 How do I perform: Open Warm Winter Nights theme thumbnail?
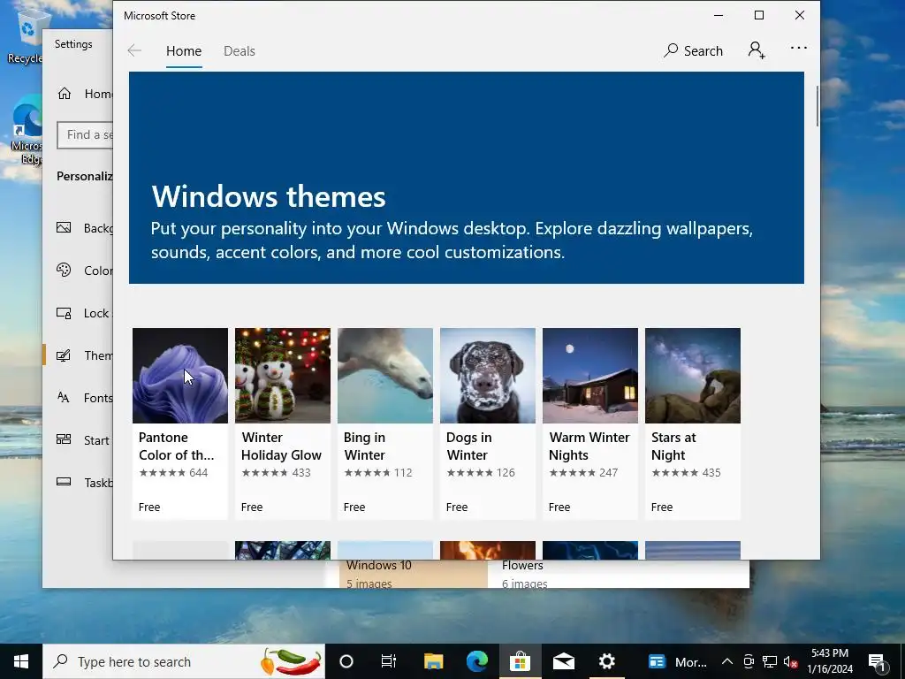(589, 376)
